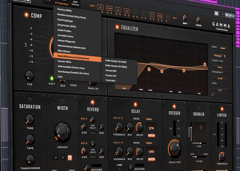Toggle the Rev A MONO button

(93, 133)
